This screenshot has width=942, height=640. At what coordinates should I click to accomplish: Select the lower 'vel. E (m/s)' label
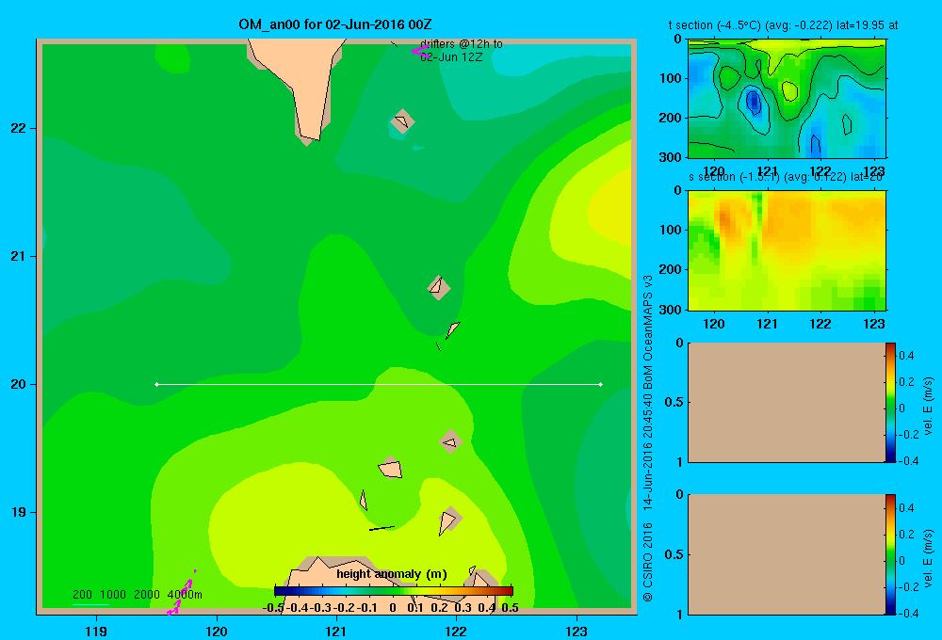click(929, 558)
